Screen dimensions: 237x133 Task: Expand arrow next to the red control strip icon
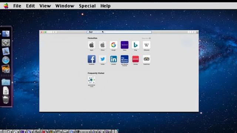47,132
